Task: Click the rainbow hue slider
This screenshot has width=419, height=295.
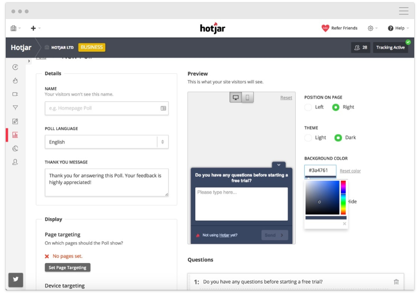Action: (x=343, y=197)
